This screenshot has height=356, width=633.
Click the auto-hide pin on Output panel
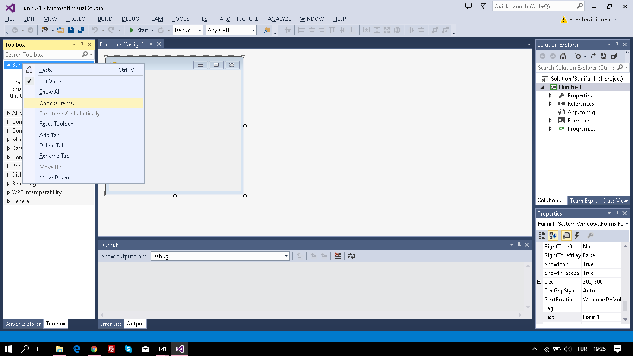(x=519, y=245)
